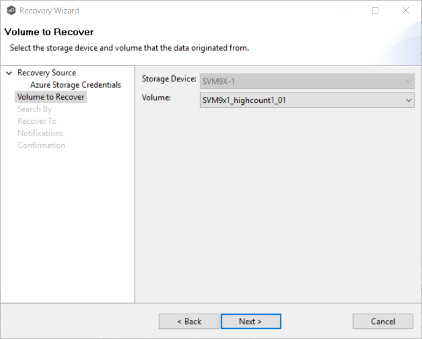The width and height of the screenshot is (422, 339).
Task: Click the Storage Device label
Action: click(169, 79)
